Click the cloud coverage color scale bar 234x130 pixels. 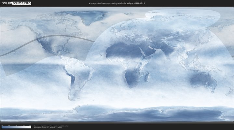click(17, 127)
